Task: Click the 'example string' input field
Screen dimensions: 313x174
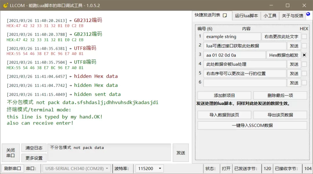Action: click(232, 36)
